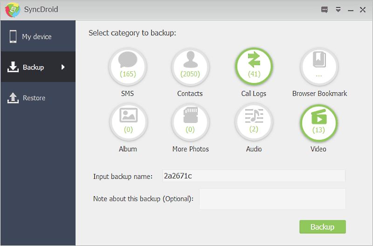Select the Contacts category circle
This screenshot has width=373, height=246.
tap(190, 67)
